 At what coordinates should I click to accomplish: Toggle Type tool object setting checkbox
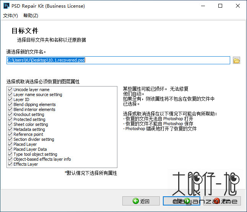10,154
